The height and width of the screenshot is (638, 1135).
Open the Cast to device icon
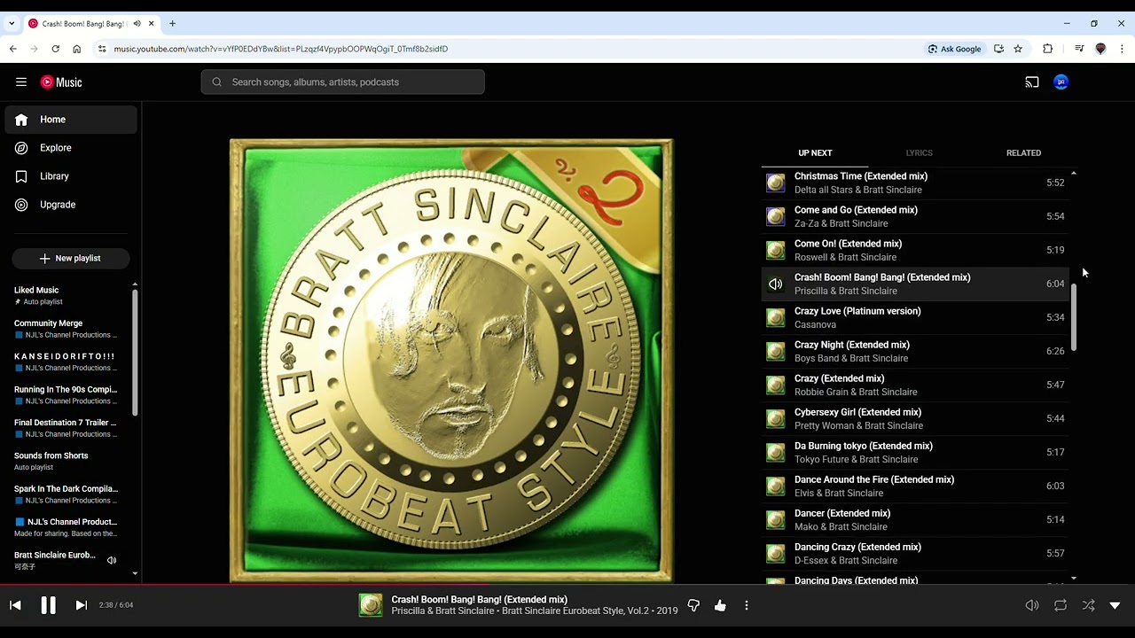click(x=1032, y=82)
